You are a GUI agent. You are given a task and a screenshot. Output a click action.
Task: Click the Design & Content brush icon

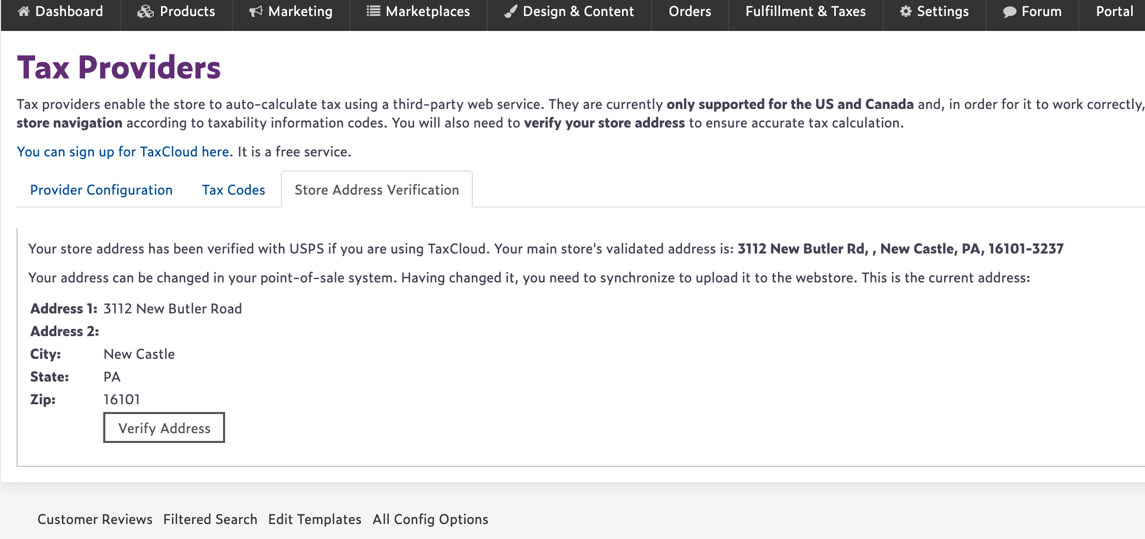pyautogui.click(x=511, y=11)
